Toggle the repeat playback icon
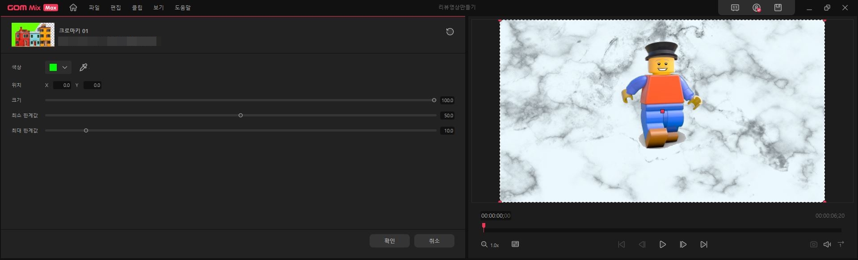This screenshot has height=260, width=858. pyautogui.click(x=841, y=244)
